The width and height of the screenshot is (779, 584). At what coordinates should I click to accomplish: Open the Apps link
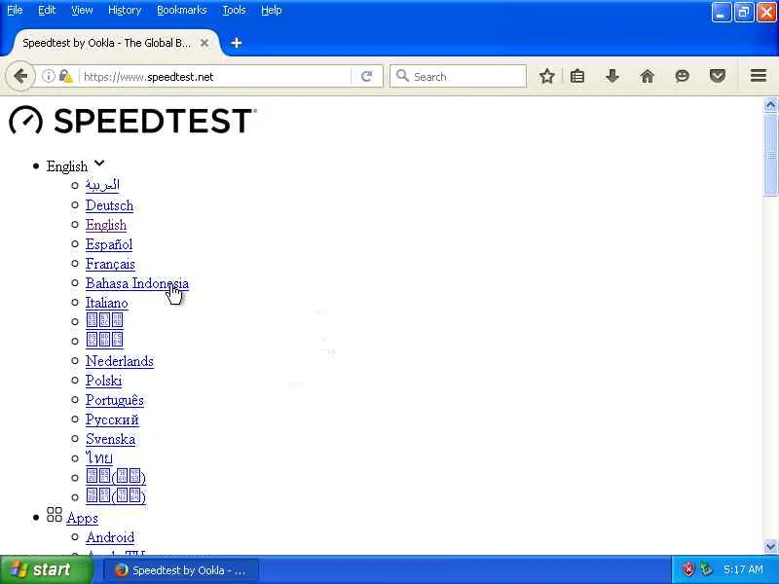coord(82,518)
